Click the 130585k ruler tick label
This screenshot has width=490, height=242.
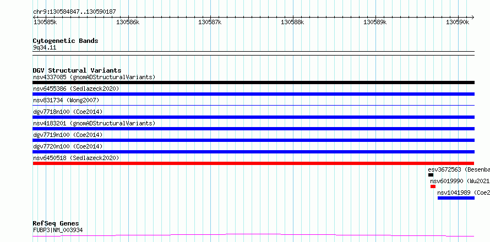pos(45,22)
